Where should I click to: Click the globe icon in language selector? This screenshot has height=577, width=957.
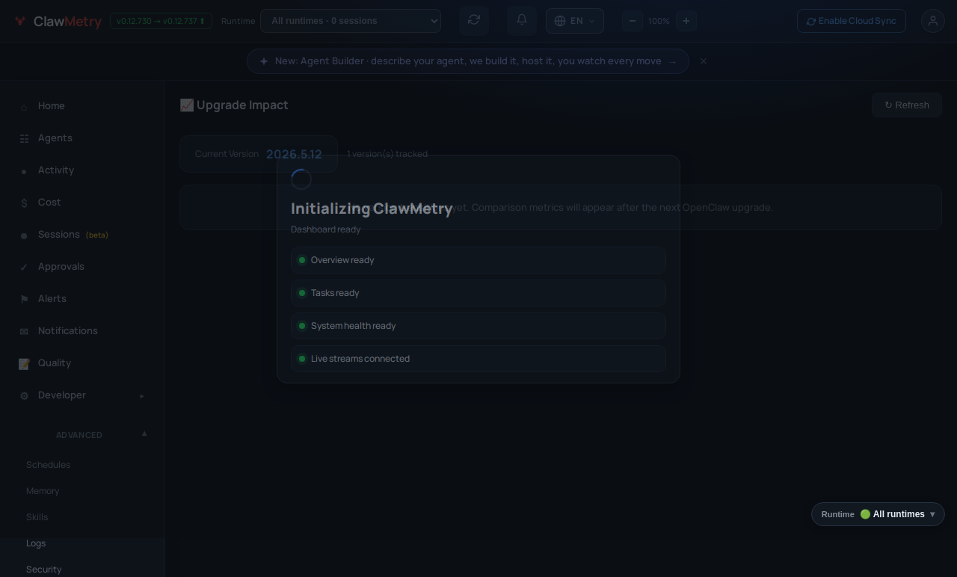coord(560,21)
